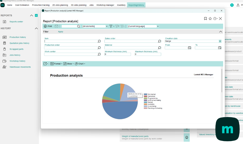The image size is (243, 144).
Task: Open the filter funnel dropdown
Action: 111,26
